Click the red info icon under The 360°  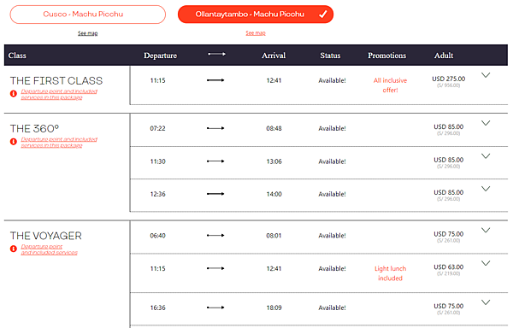(x=14, y=142)
